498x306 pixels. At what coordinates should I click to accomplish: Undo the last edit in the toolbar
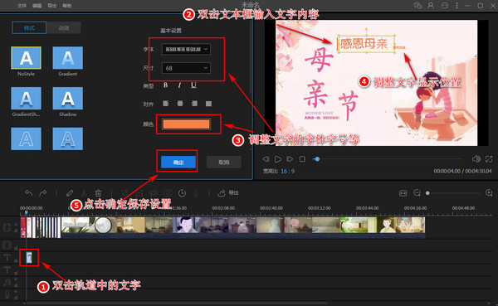[x=28, y=193]
